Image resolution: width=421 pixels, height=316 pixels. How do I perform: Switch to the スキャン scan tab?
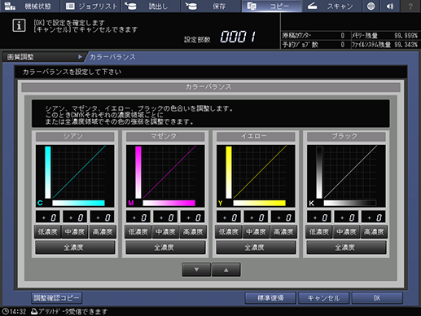click(332, 6)
